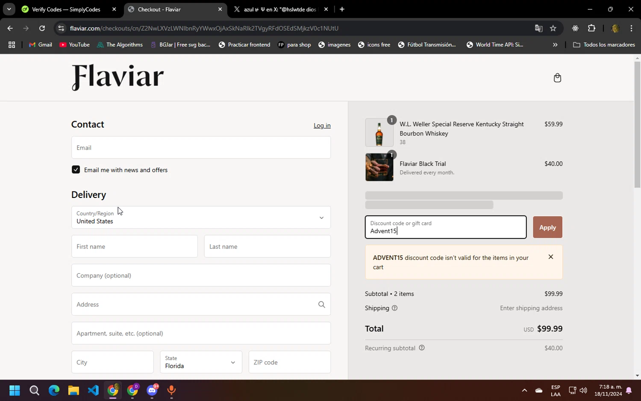This screenshot has height=401, width=641.
Task: Focus the First name field
Action: pyautogui.click(x=135, y=246)
